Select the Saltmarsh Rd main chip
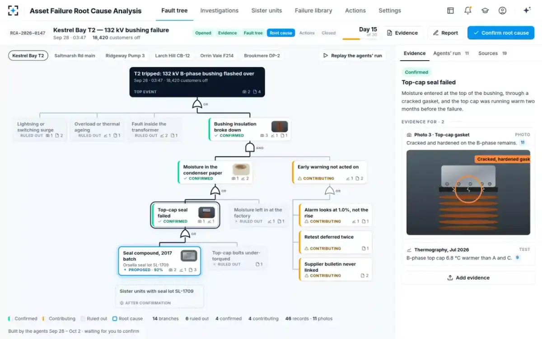Viewport: 542px width, 339px height. [75, 56]
